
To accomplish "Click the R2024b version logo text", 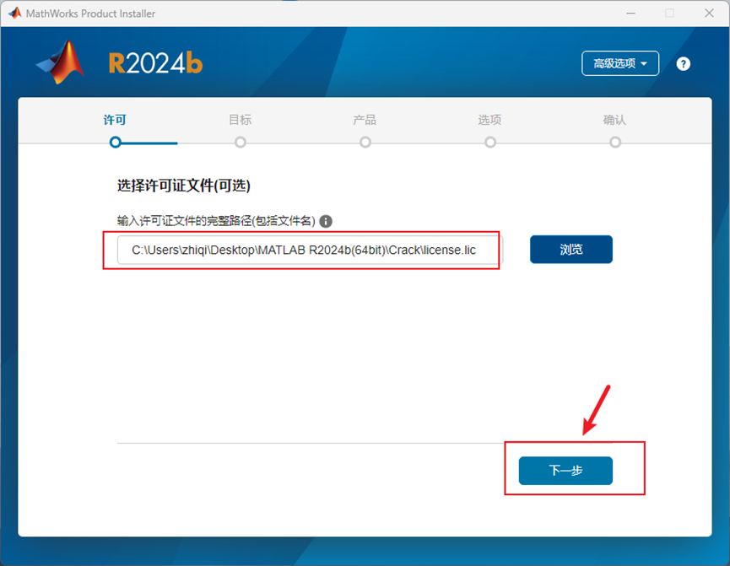I will pos(155,62).
